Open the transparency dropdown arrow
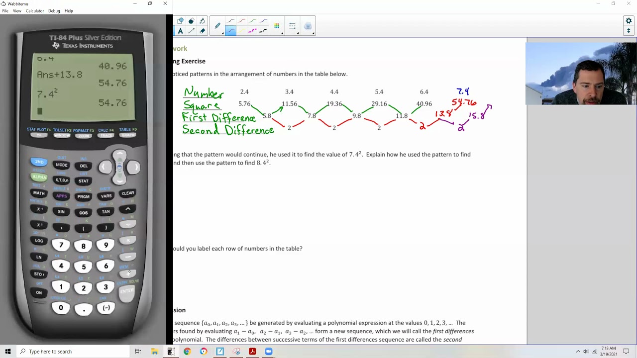Image resolution: width=637 pixels, height=358 pixels. click(313, 33)
